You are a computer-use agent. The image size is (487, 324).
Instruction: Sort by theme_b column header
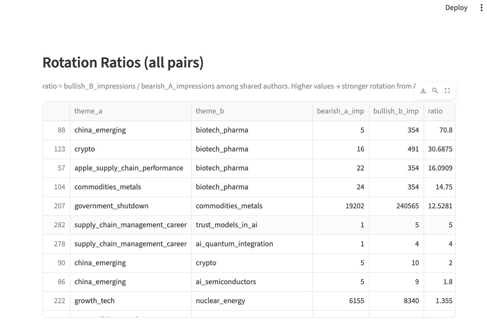click(x=252, y=111)
